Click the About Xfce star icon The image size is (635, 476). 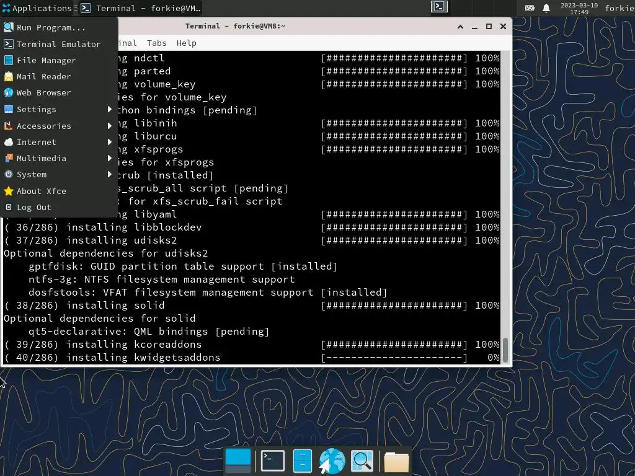pos(9,191)
